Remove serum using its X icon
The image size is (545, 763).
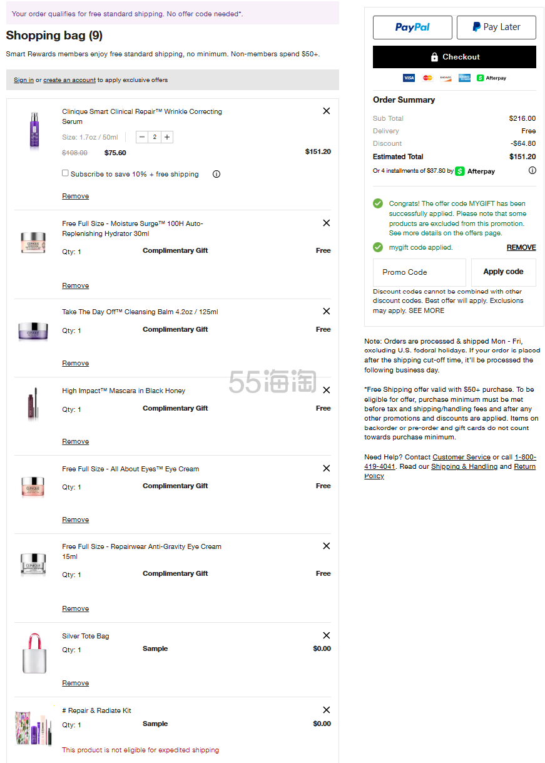tap(326, 111)
